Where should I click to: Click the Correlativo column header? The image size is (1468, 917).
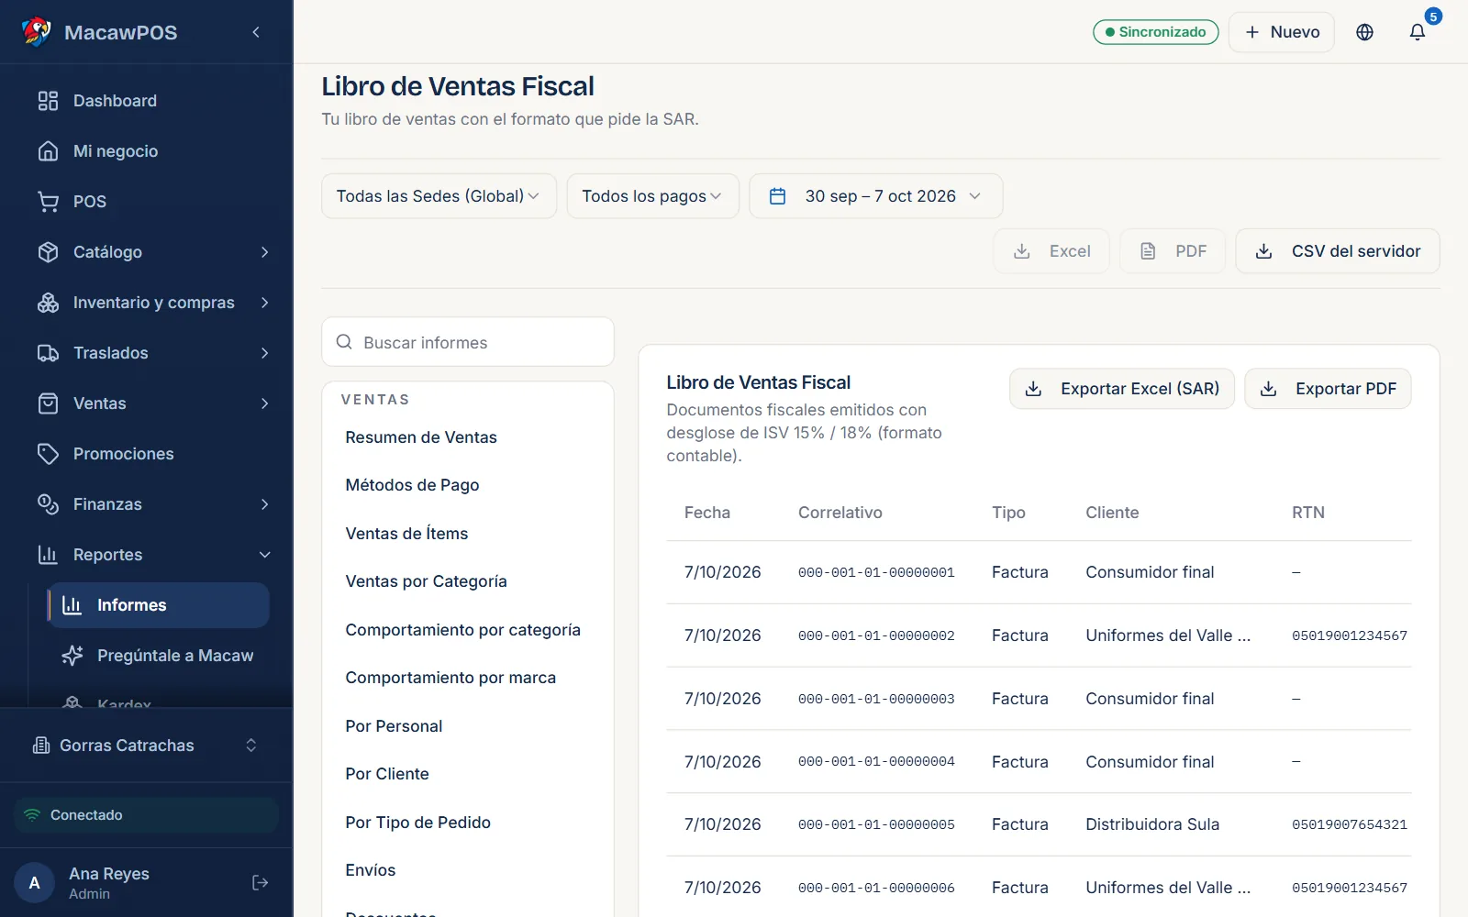click(840, 513)
